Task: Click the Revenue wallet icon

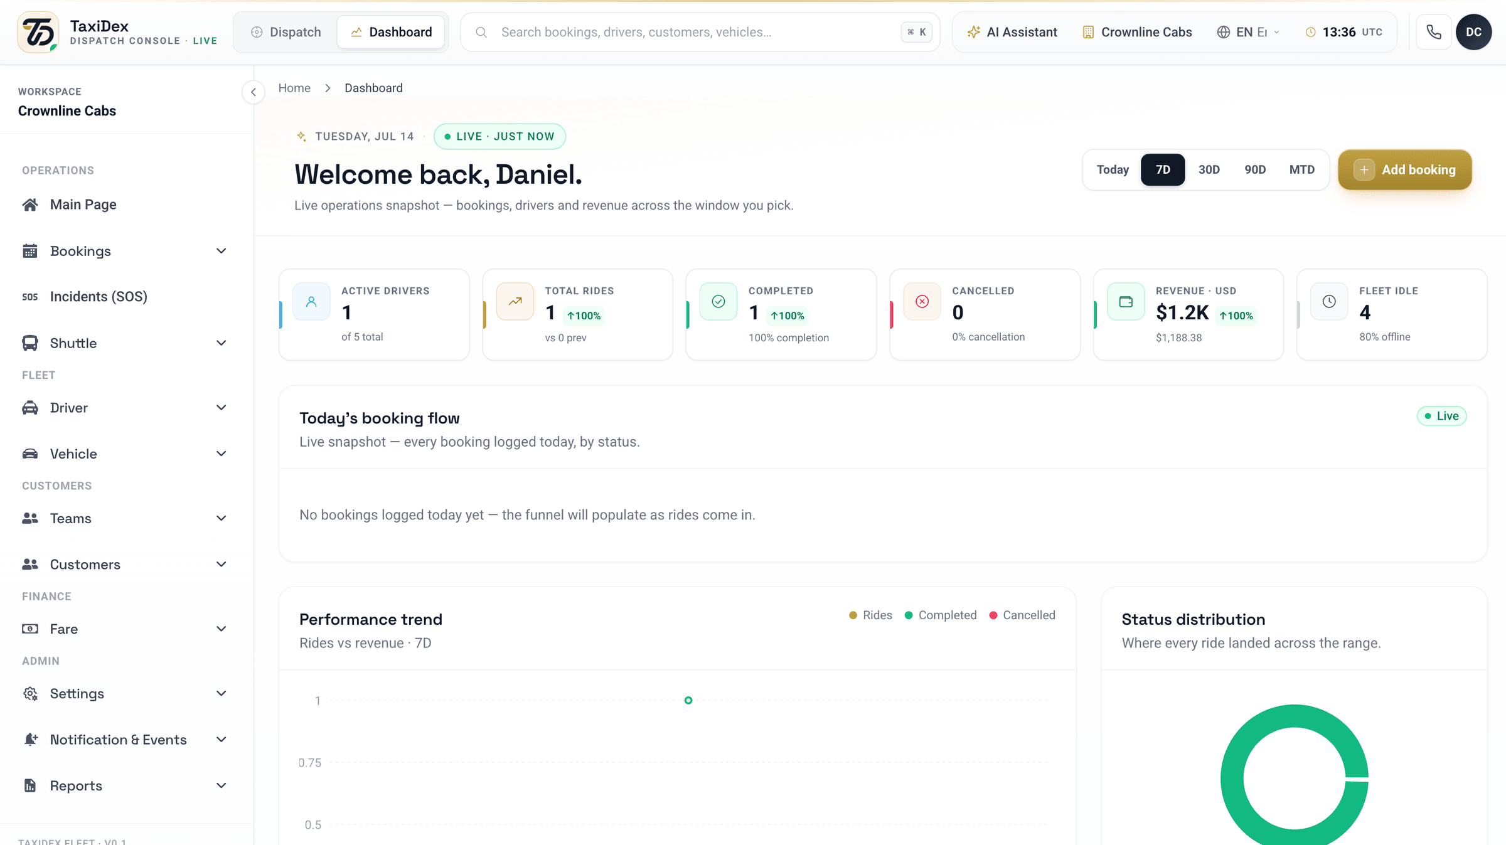Action: [1126, 302]
